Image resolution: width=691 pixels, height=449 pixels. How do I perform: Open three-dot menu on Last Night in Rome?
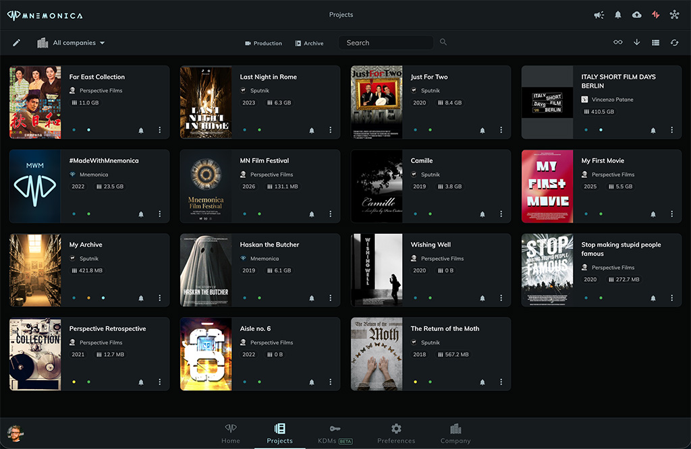(x=331, y=130)
